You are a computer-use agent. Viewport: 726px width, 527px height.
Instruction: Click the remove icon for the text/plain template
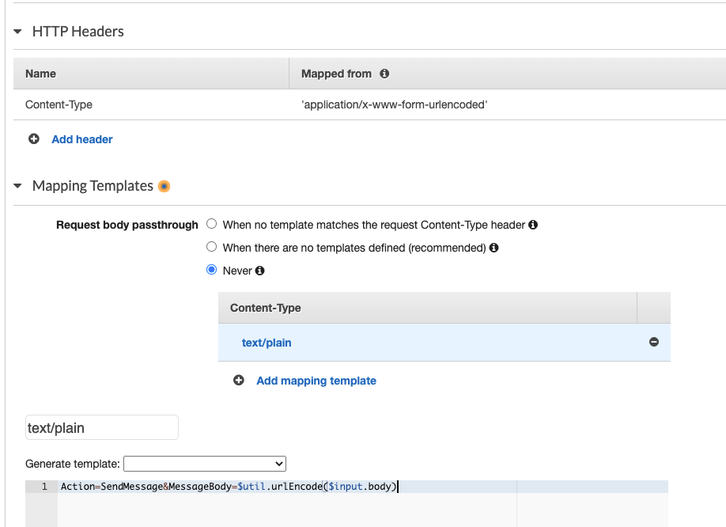pos(654,342)
